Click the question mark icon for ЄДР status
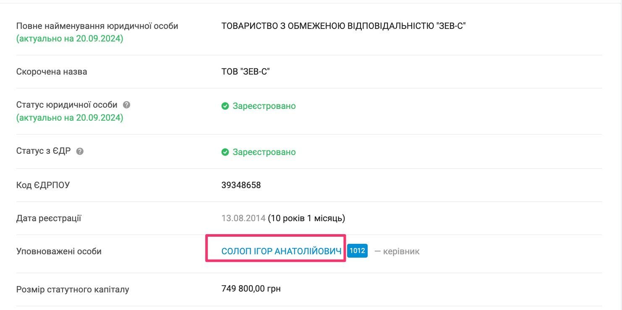 pos(80,151)
